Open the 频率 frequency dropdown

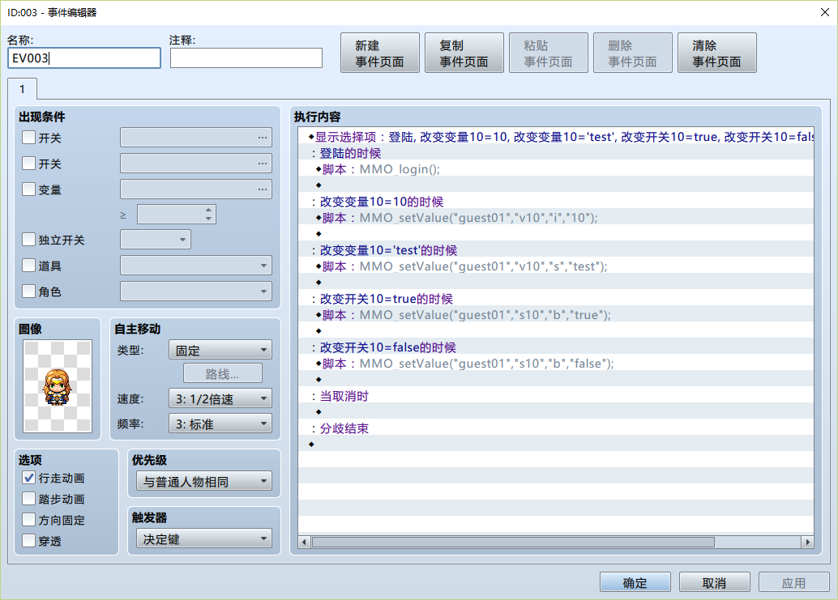[x=220, y=423]
